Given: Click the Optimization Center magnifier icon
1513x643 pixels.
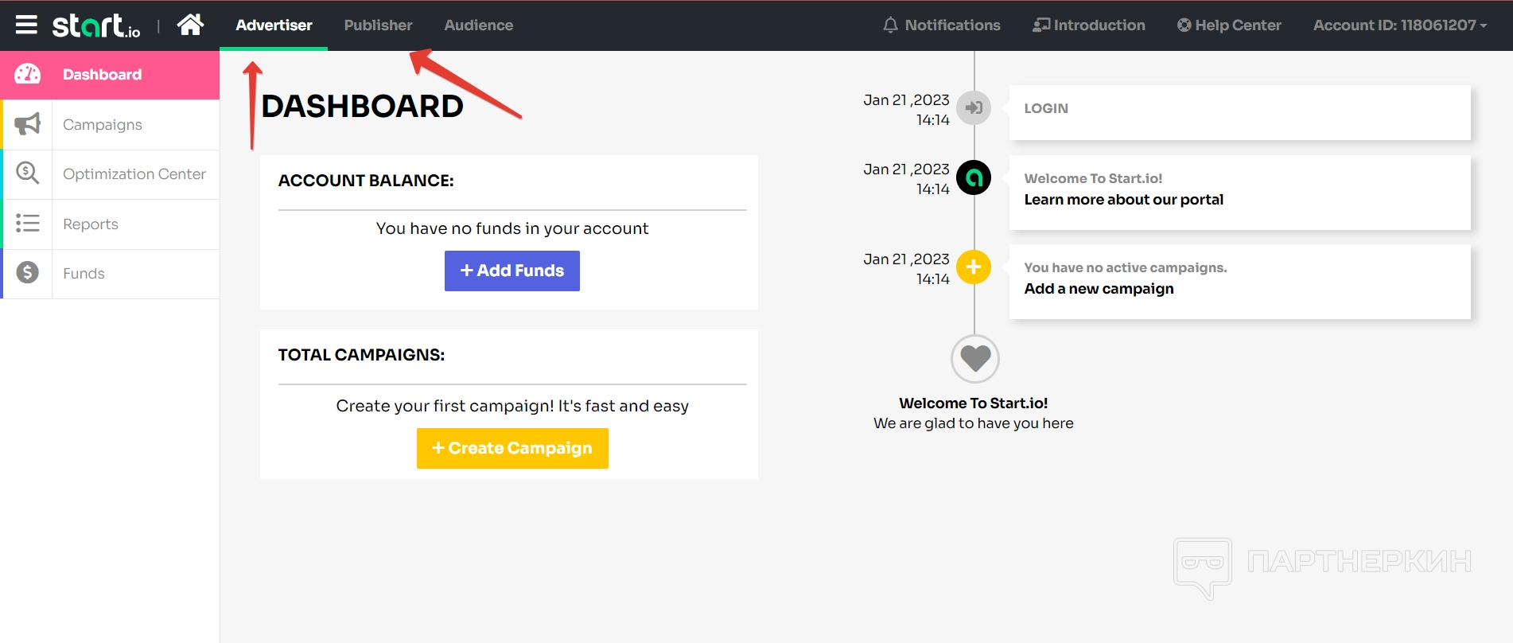Looking at the screenshot, I should pos(27,173).
